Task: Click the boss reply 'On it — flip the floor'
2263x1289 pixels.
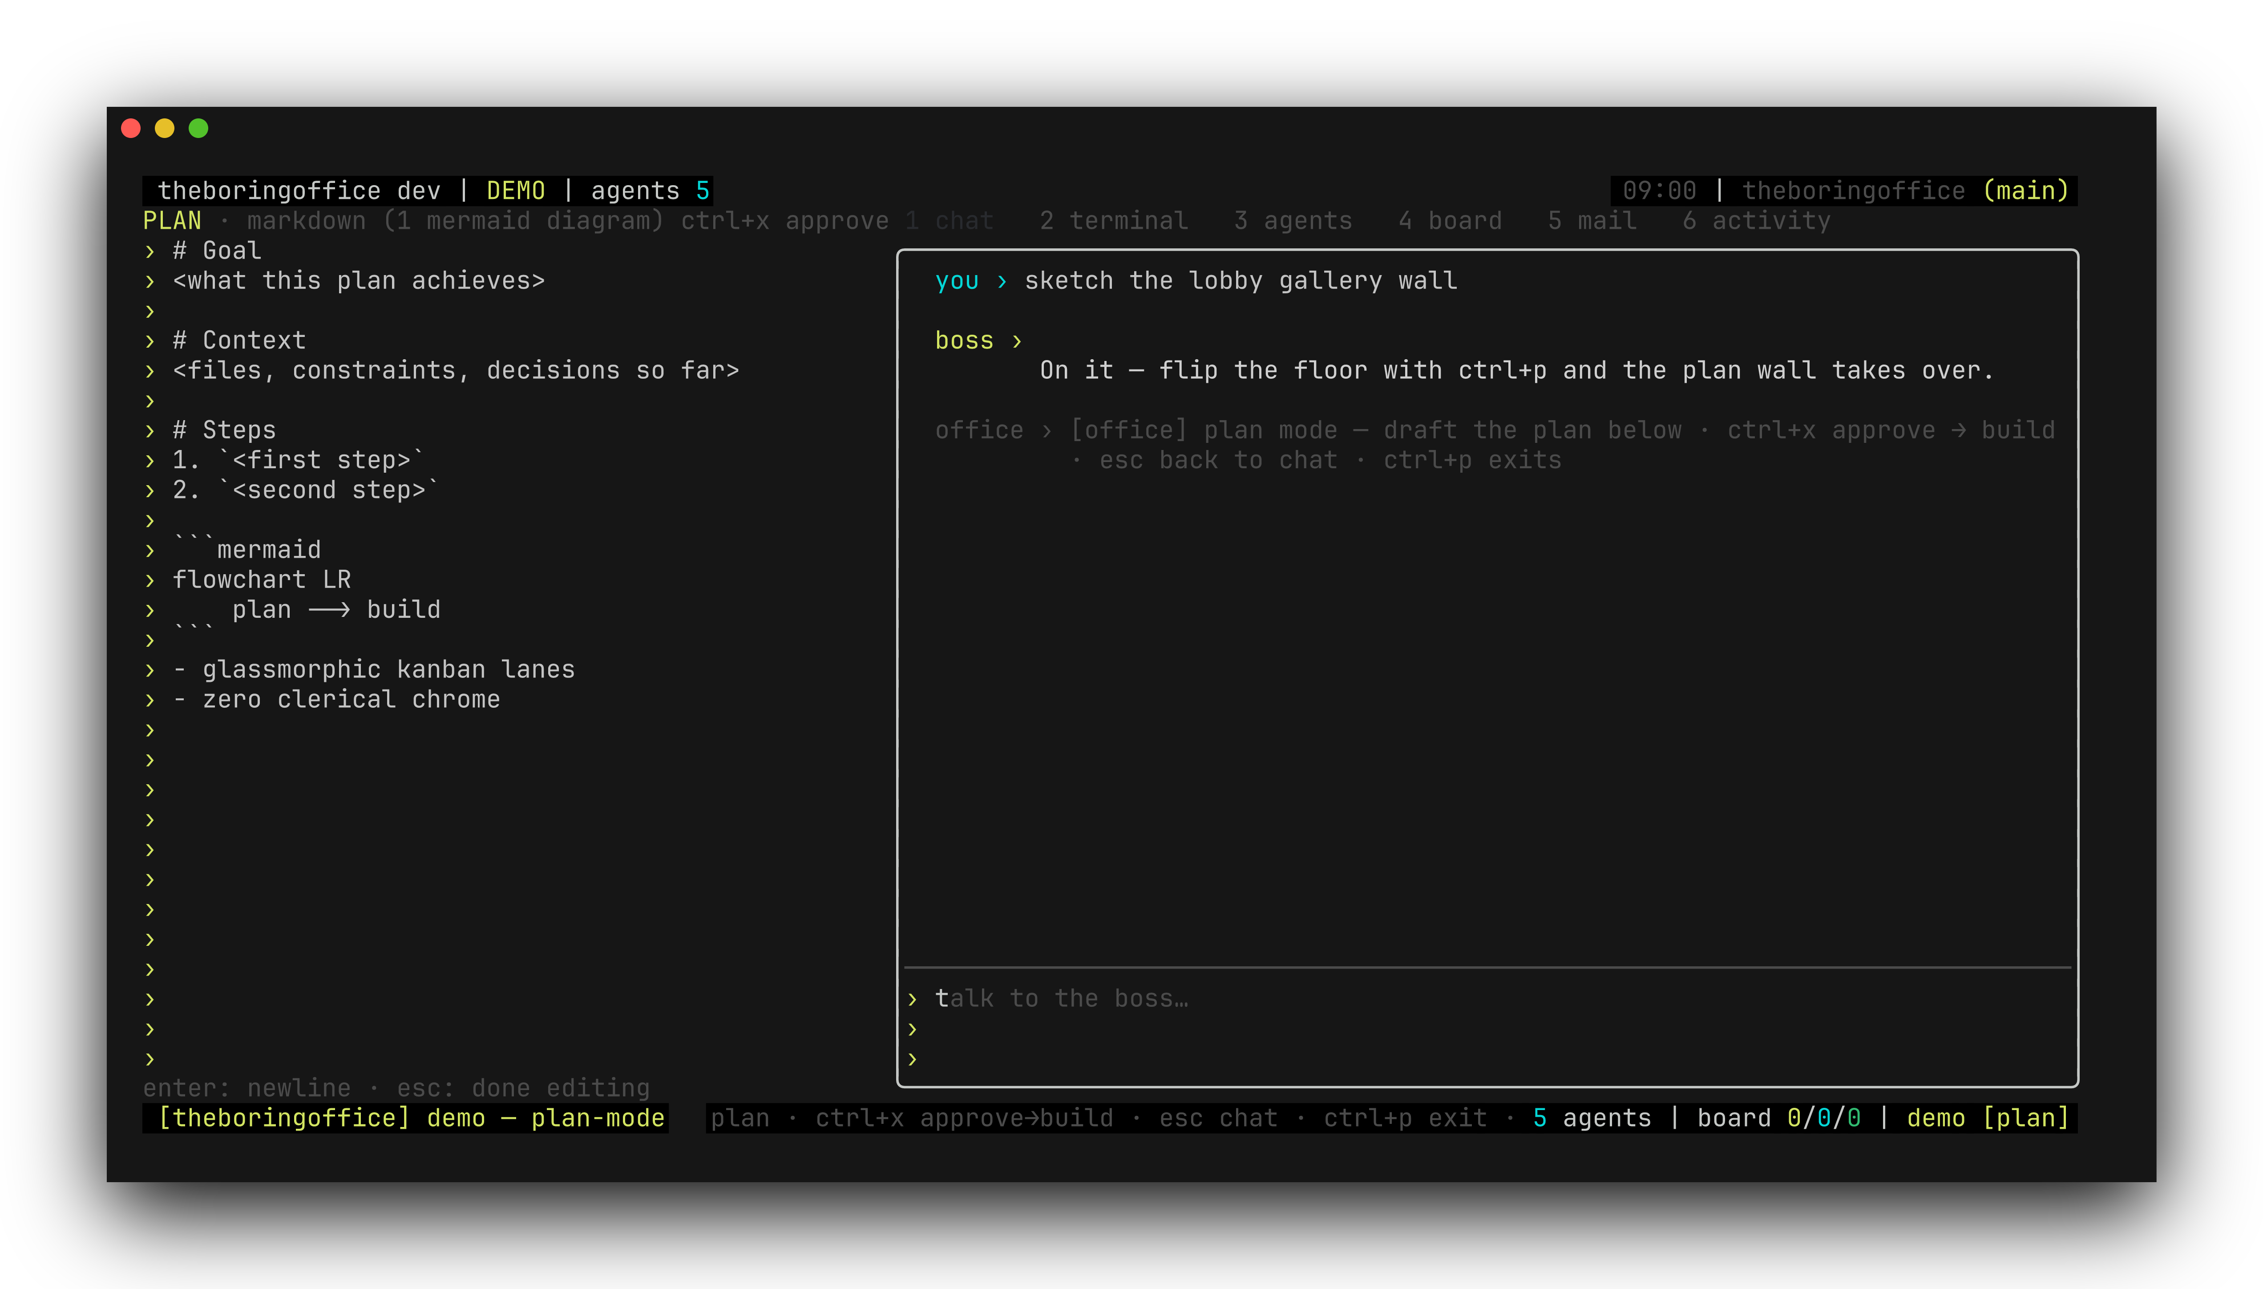Action: coord(1517,370)
